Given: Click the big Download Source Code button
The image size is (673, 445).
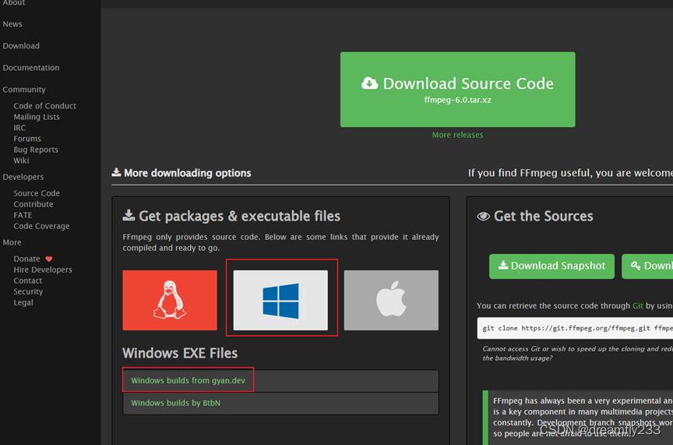Looking at the screenshot, I should [x=457, y=90].
